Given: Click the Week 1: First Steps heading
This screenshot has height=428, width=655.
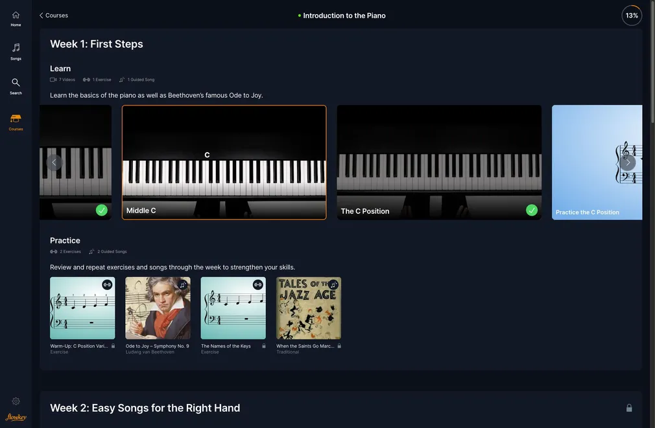Looking at the screenshot, I should pos(97,44).
